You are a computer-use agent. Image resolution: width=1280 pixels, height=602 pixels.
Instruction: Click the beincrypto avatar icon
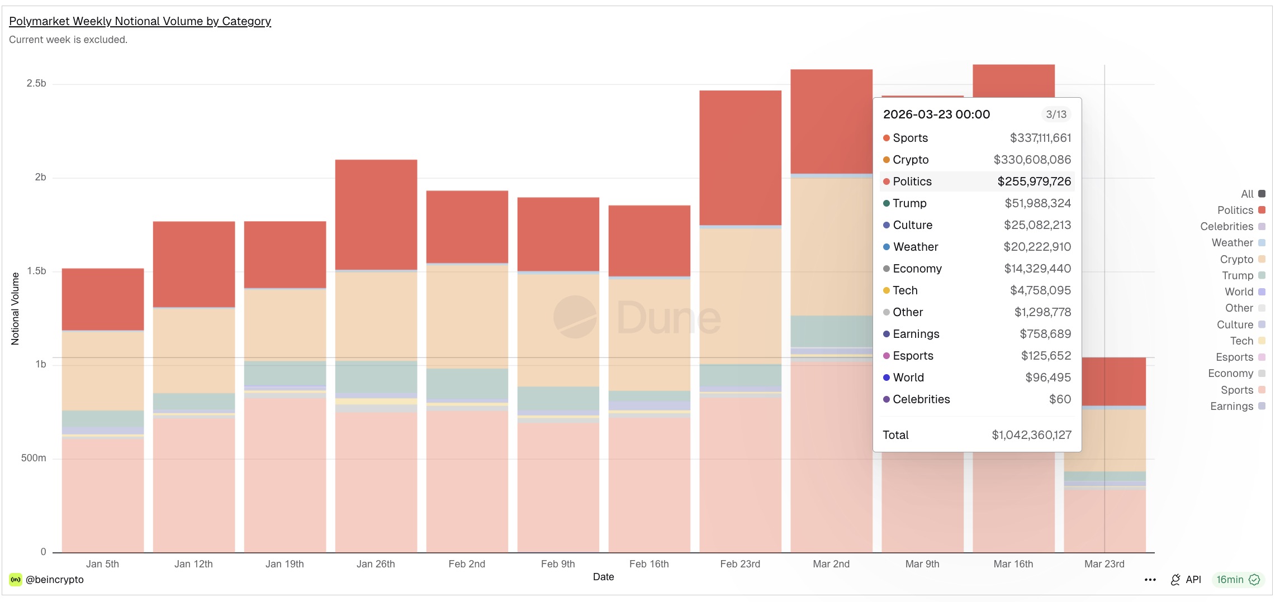click(16, 580)
